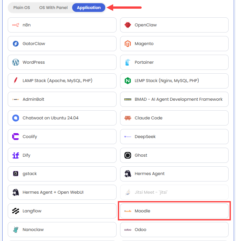Choose the Odoo label

click(140, 230)
